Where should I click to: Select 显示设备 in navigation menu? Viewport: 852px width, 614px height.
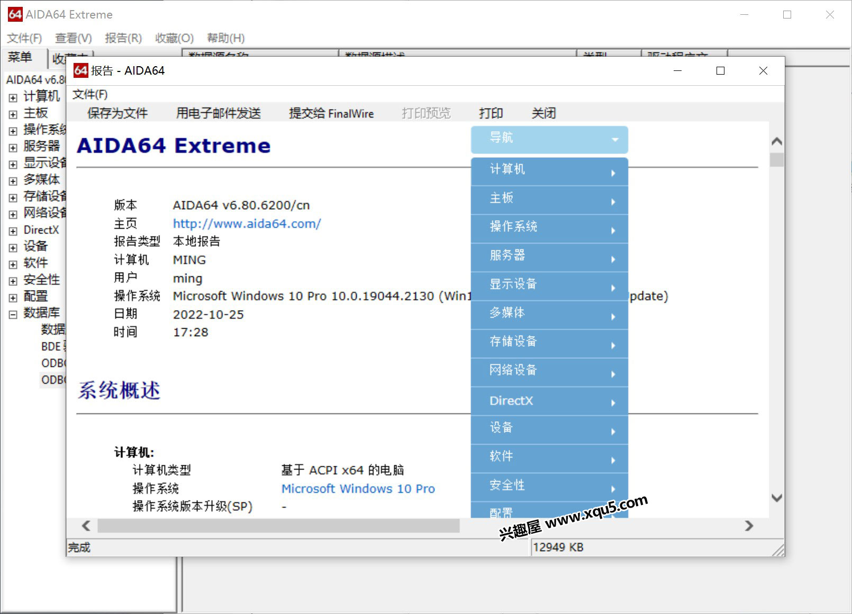[549, 286]
